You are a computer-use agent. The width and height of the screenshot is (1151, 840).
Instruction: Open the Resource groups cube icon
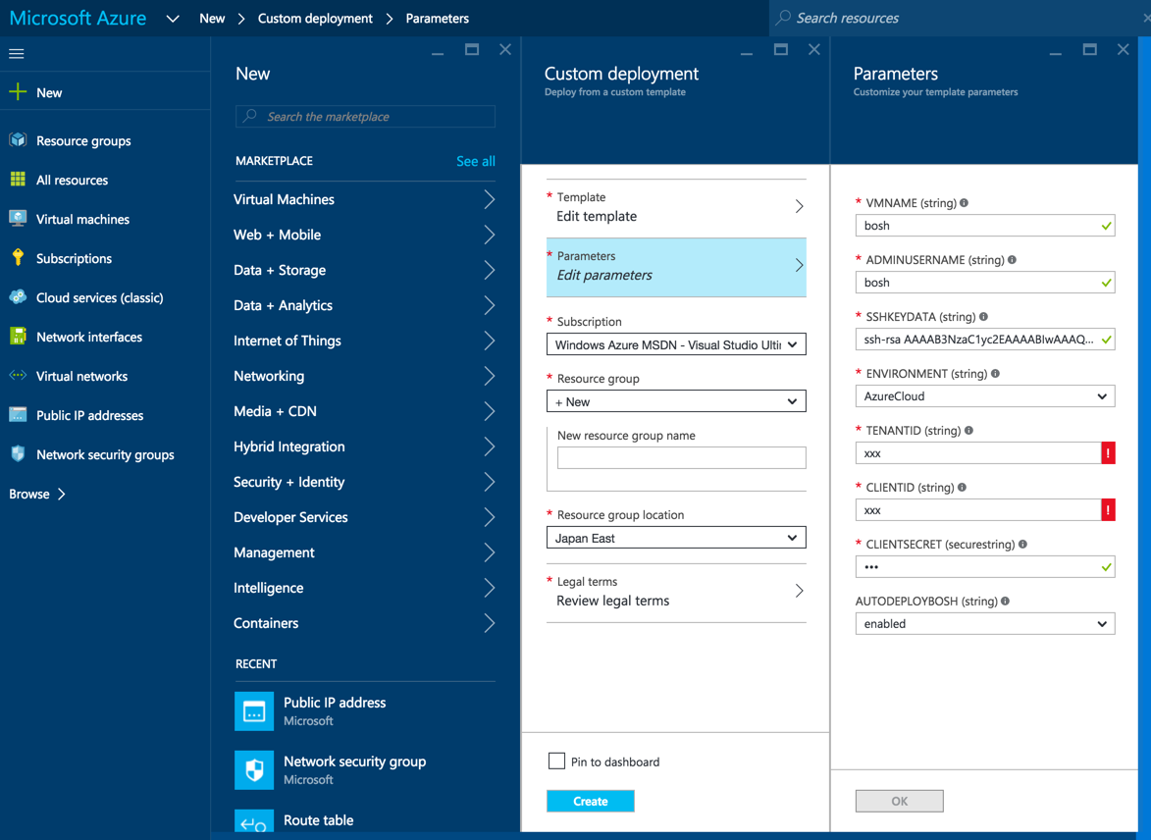pyautogui.click(x=18, y=140)
